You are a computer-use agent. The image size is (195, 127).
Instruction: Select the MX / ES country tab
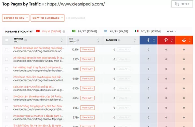pos(151,31)
